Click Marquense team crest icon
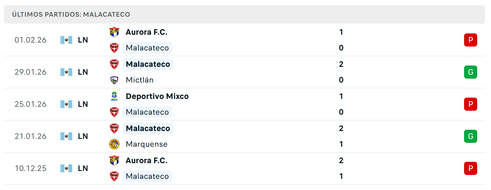Viewport: 491px width, 190px height. 114,144
